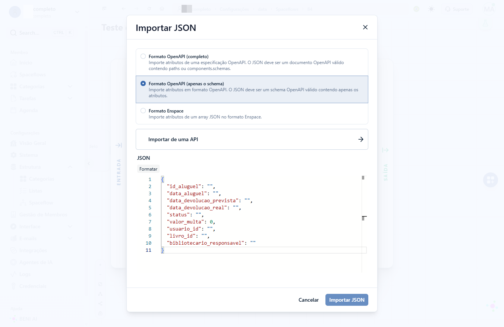Viewport: 504px width, 327px height.
Task: Open the Suporte button in top bar
Action: point(457,9)
